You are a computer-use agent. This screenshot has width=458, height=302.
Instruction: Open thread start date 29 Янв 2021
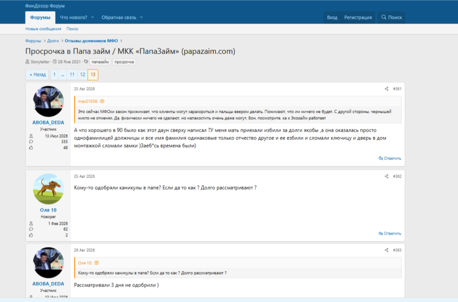pyautogui.click(x=69, y=62)
